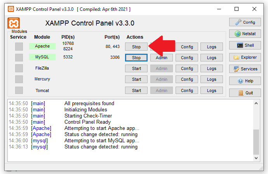Open MySQL Admin
The height and width of the screenshot is (174, 268).
[x=162, y=58]
